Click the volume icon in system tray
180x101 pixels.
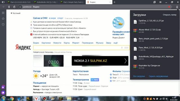167,99
